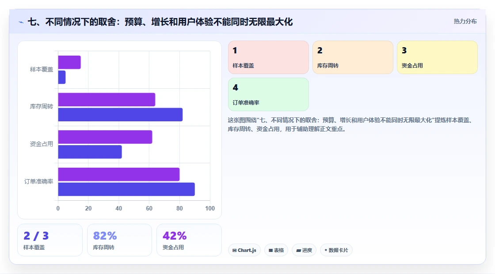Viewport: 495px width, 274px height.
Task: Click the 样本覆盖 chart axis label
Action: (42, 69)
